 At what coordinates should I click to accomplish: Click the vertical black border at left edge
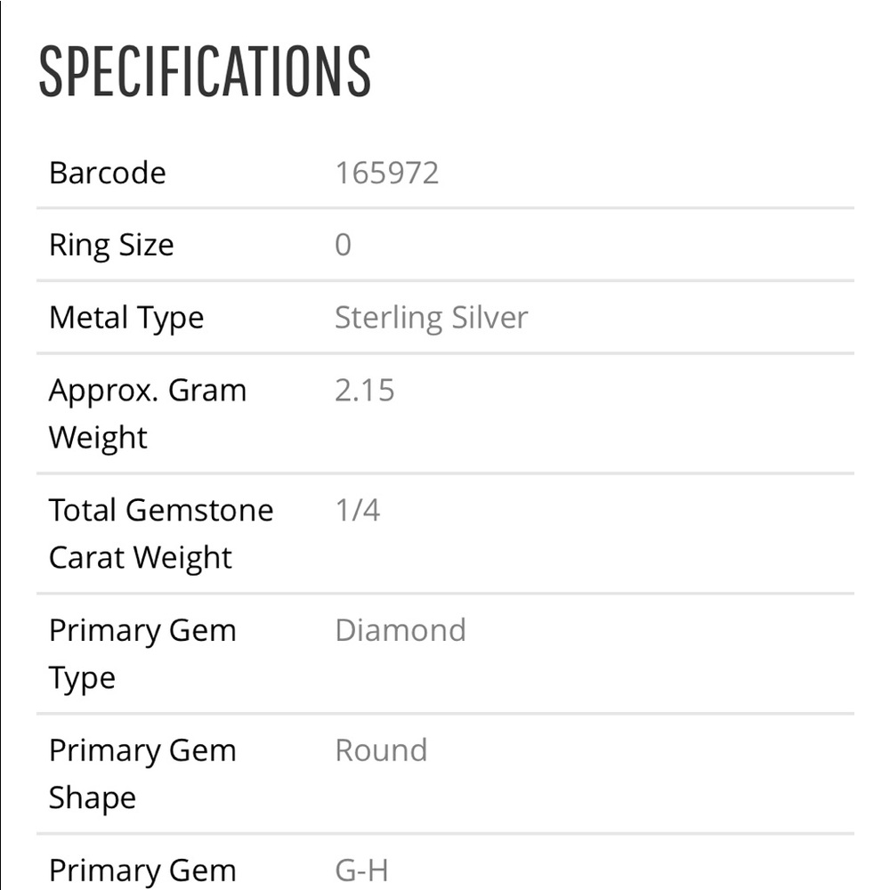point(1,445)
